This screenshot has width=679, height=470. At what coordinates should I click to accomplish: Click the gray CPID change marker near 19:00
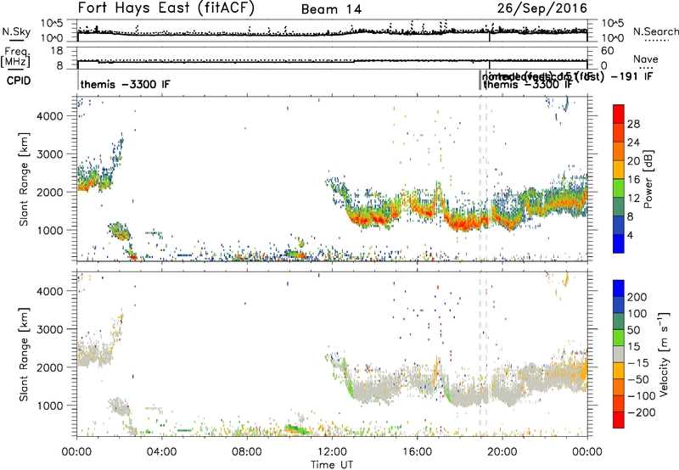click(x=480, y=81)
